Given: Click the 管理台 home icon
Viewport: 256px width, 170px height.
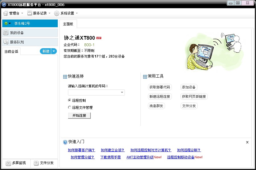Looking at the screenshot, I should pos(6,13).
